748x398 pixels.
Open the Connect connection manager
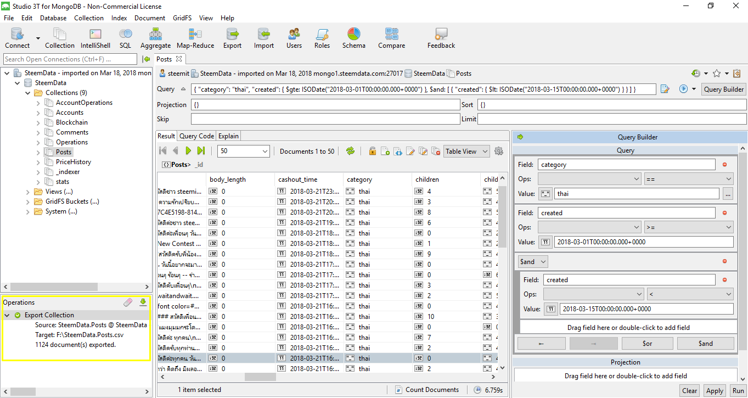click(x=17, y=38)
